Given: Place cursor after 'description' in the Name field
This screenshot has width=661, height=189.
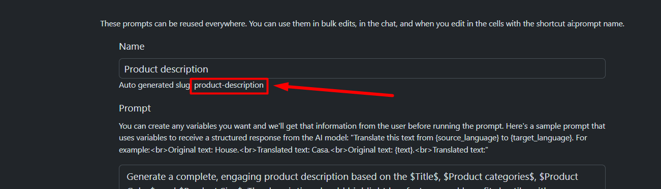Looking at the screenshot, I should [209, 69].
